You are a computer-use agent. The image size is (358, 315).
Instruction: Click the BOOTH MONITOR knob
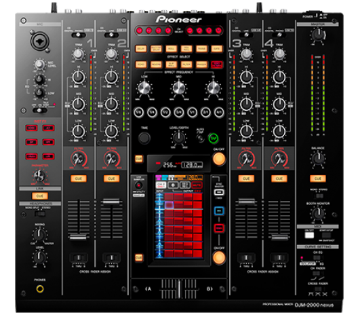point(318,213)
